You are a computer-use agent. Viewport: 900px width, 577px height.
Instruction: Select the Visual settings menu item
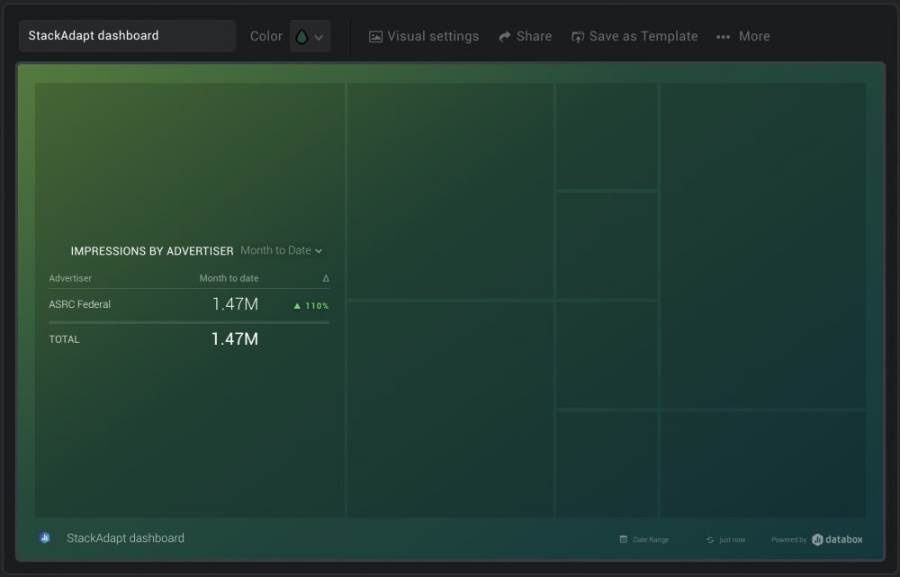click(x=424, y=36)
